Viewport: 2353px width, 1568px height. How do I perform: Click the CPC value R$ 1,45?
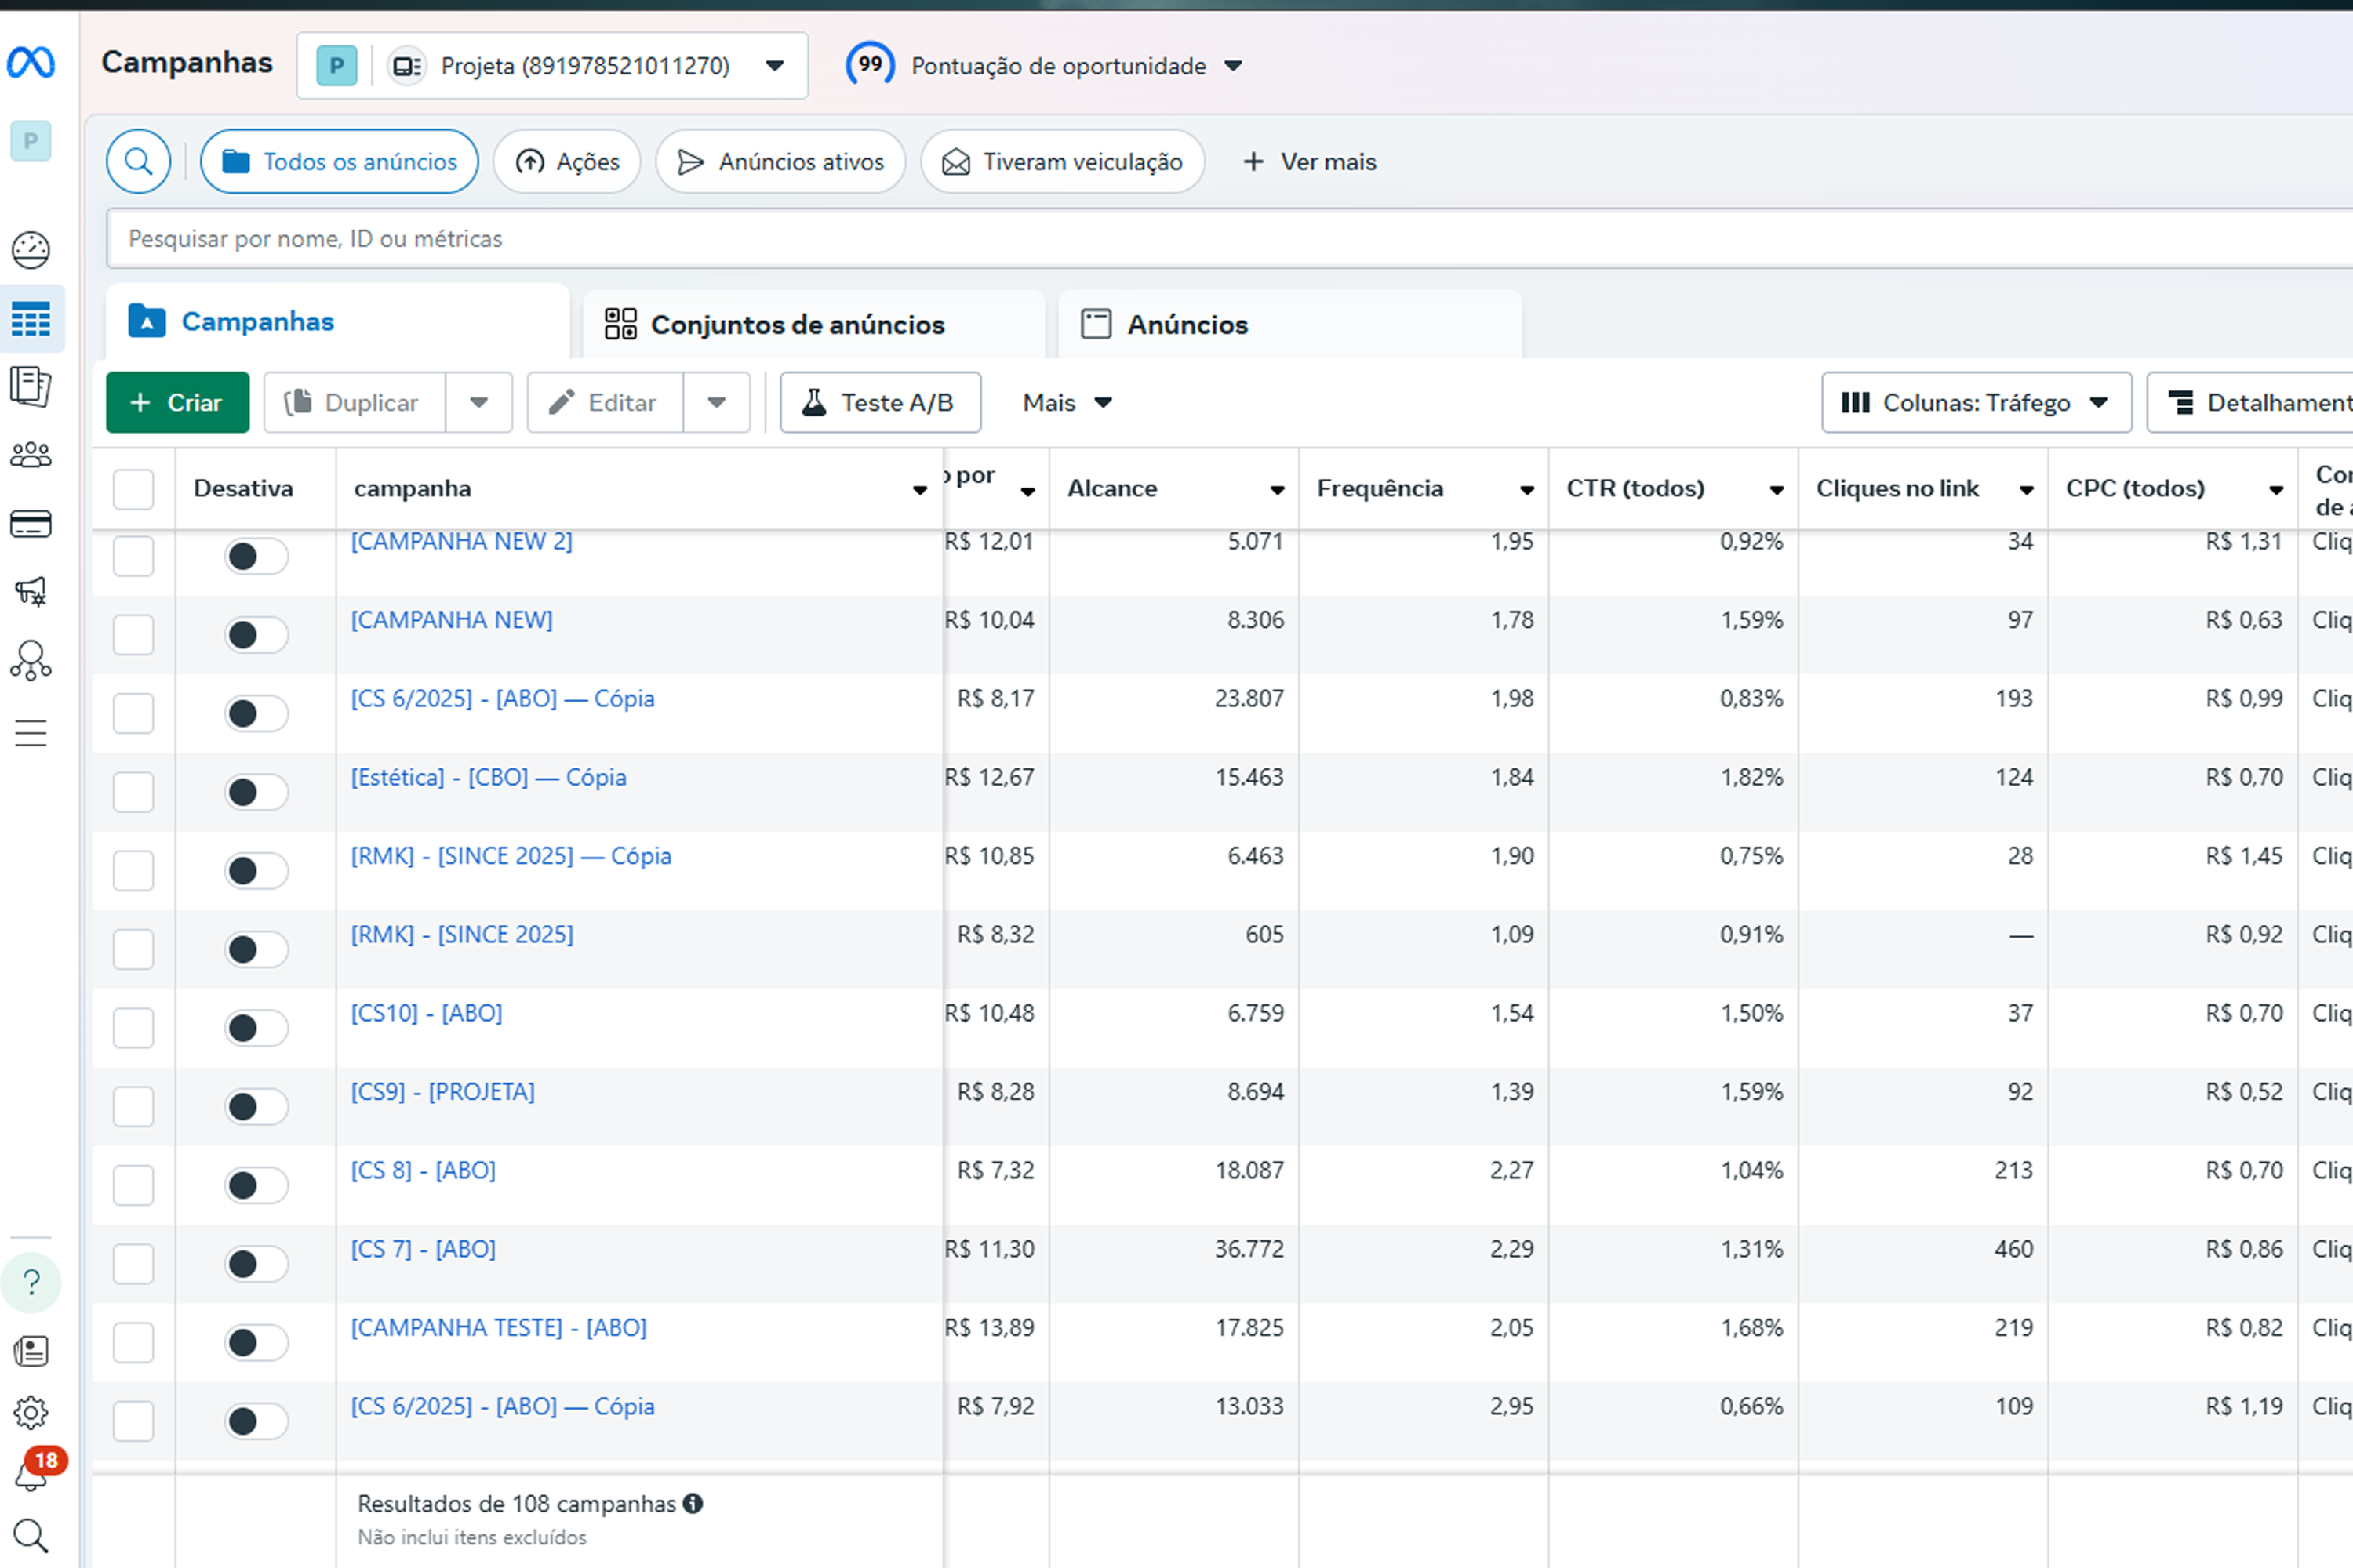[2244, 855]
